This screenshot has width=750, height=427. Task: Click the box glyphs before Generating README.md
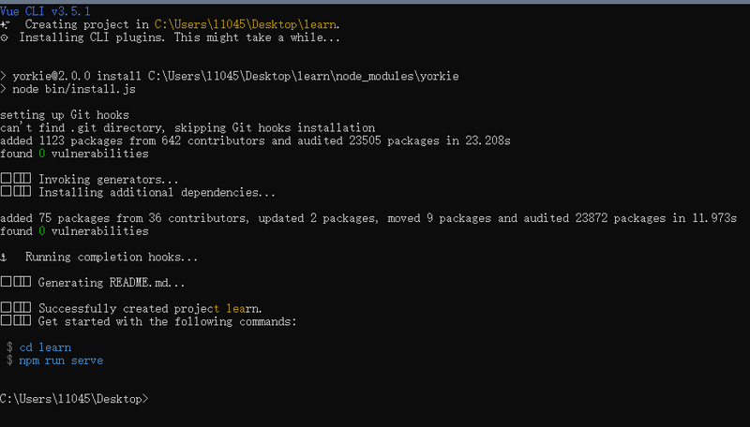pyautogui.click(x=16, y=283)
